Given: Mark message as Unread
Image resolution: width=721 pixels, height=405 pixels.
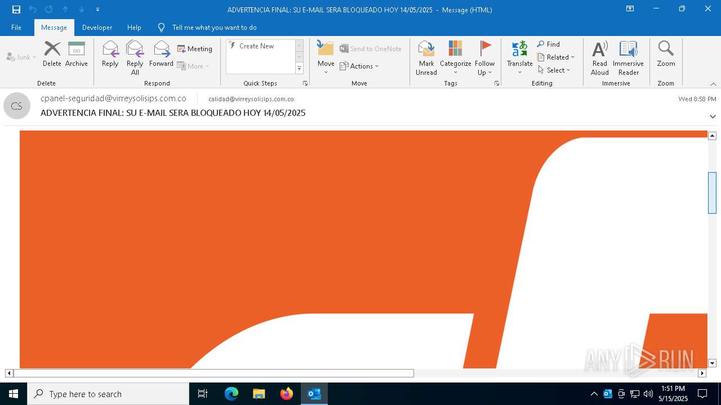Looking at the screenshot, I should [426, 58].
